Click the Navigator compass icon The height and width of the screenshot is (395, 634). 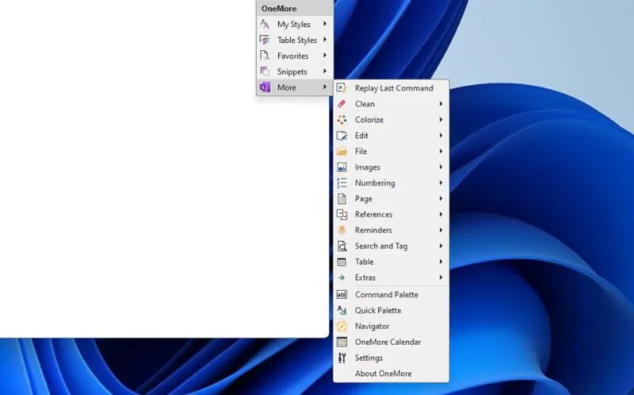[342, 326]
